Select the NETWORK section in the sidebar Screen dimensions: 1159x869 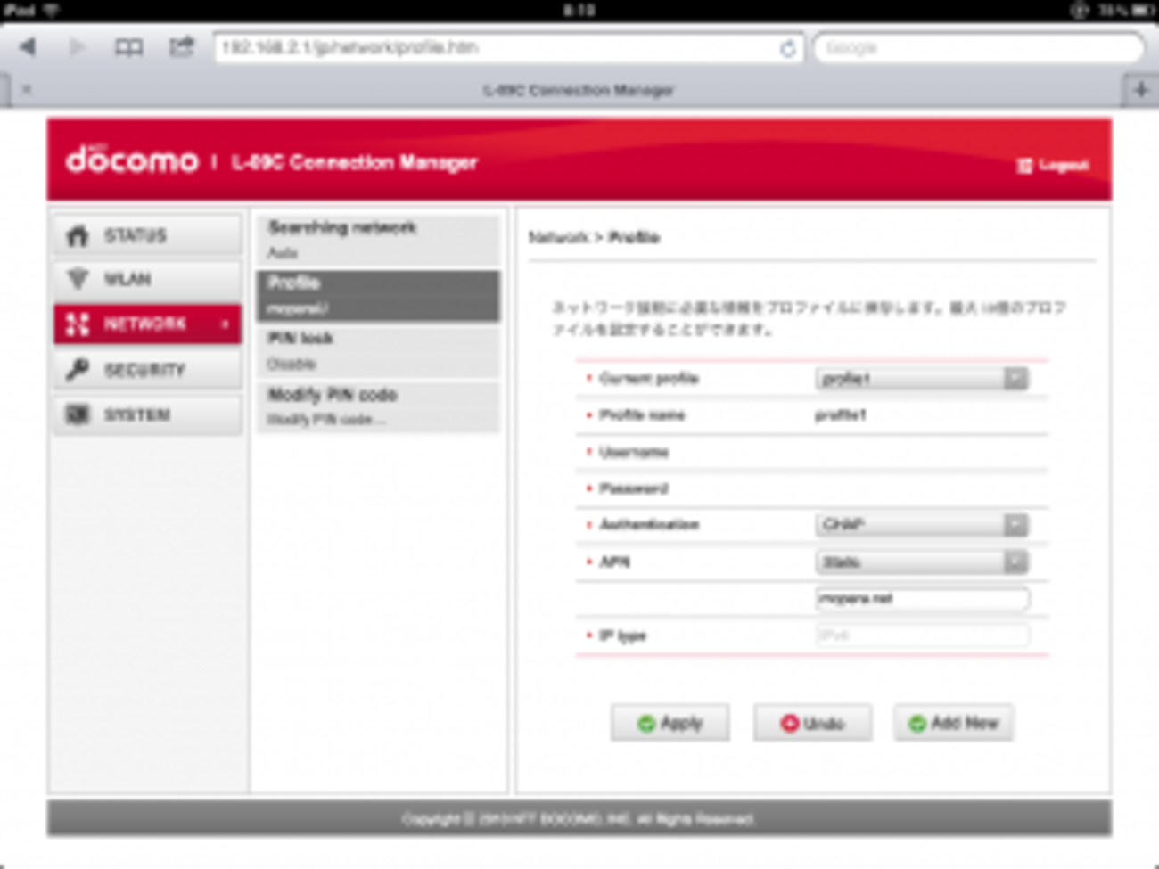coord(148,324)
